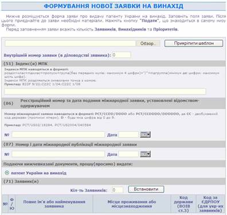The width and height of the screenshot is (227, 215).
Task: Click the "Встановити" button for applicants count
Action: click(x=146, y=189)
